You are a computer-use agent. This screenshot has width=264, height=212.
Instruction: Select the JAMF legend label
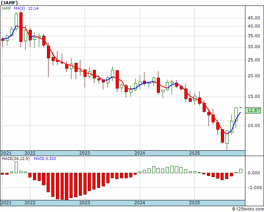(6, 9)
